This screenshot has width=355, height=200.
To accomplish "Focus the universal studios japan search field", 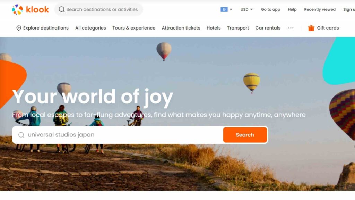I will [118, 135].
